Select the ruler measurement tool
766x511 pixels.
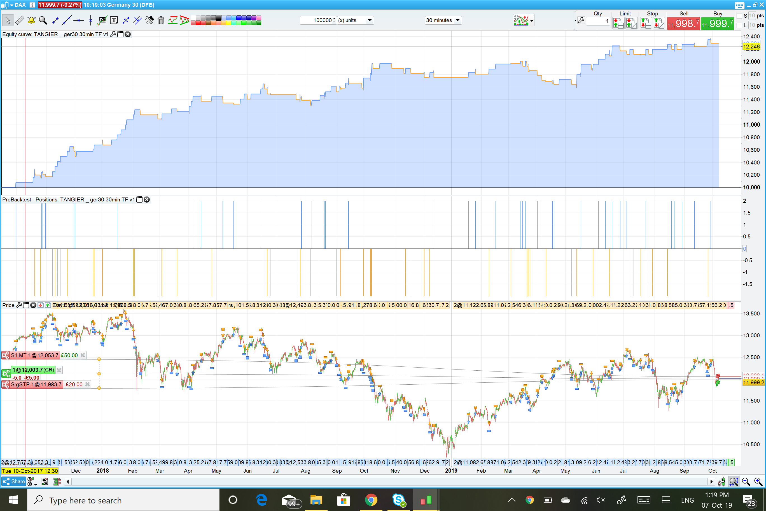tap(20, 20)
